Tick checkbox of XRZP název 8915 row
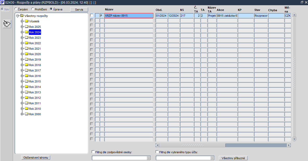Screen dimensions: 308x161 click(x=92, y=15)
